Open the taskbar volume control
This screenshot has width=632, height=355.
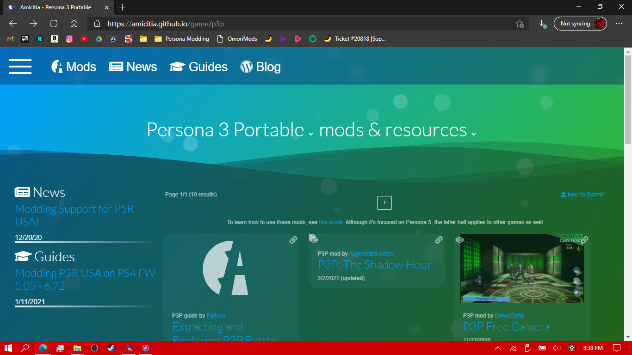point(557,348)
